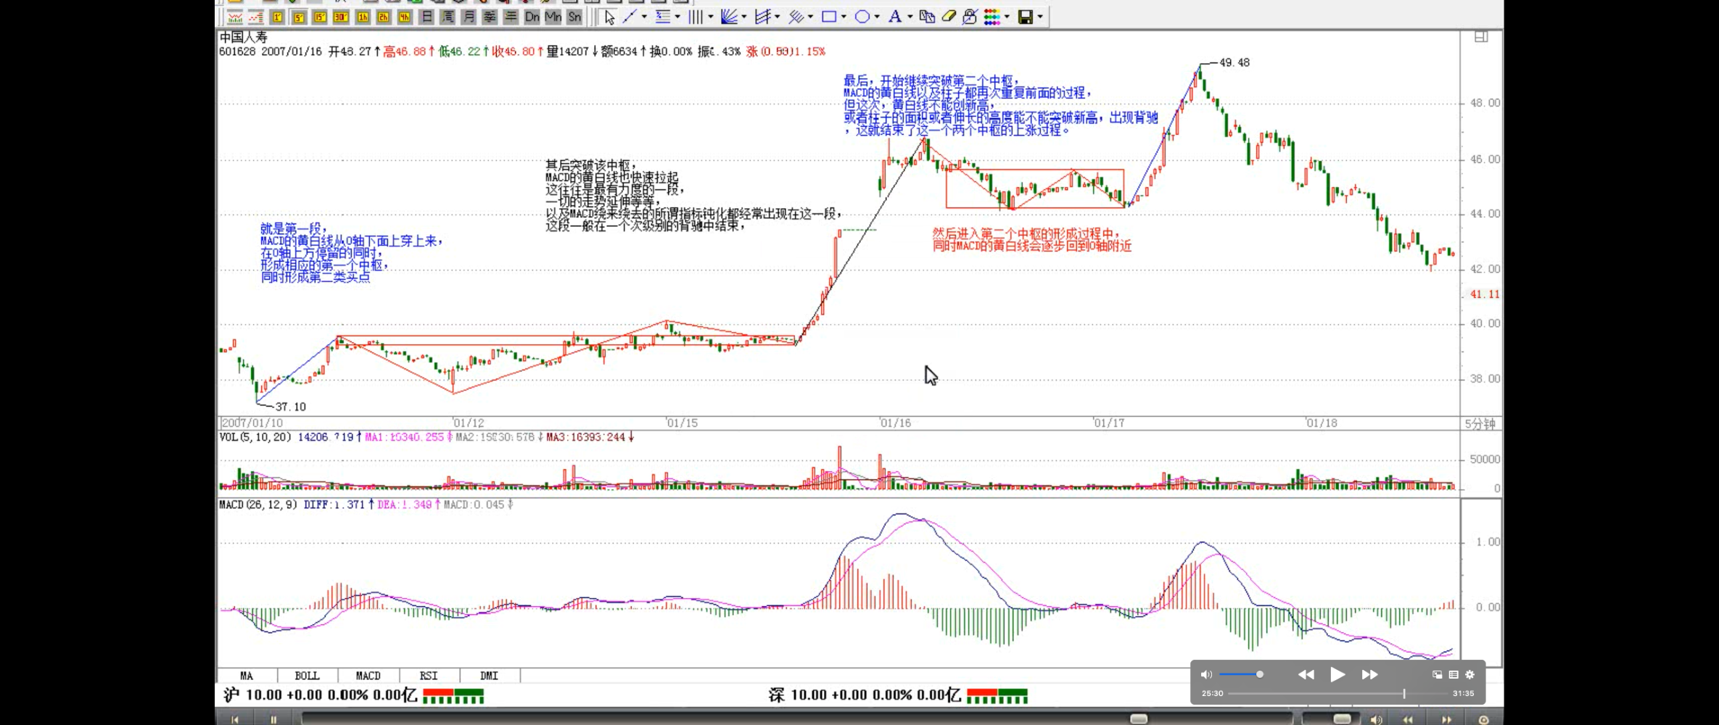
Task: Switch chart to 1-minute period
Action: point(277,17)
